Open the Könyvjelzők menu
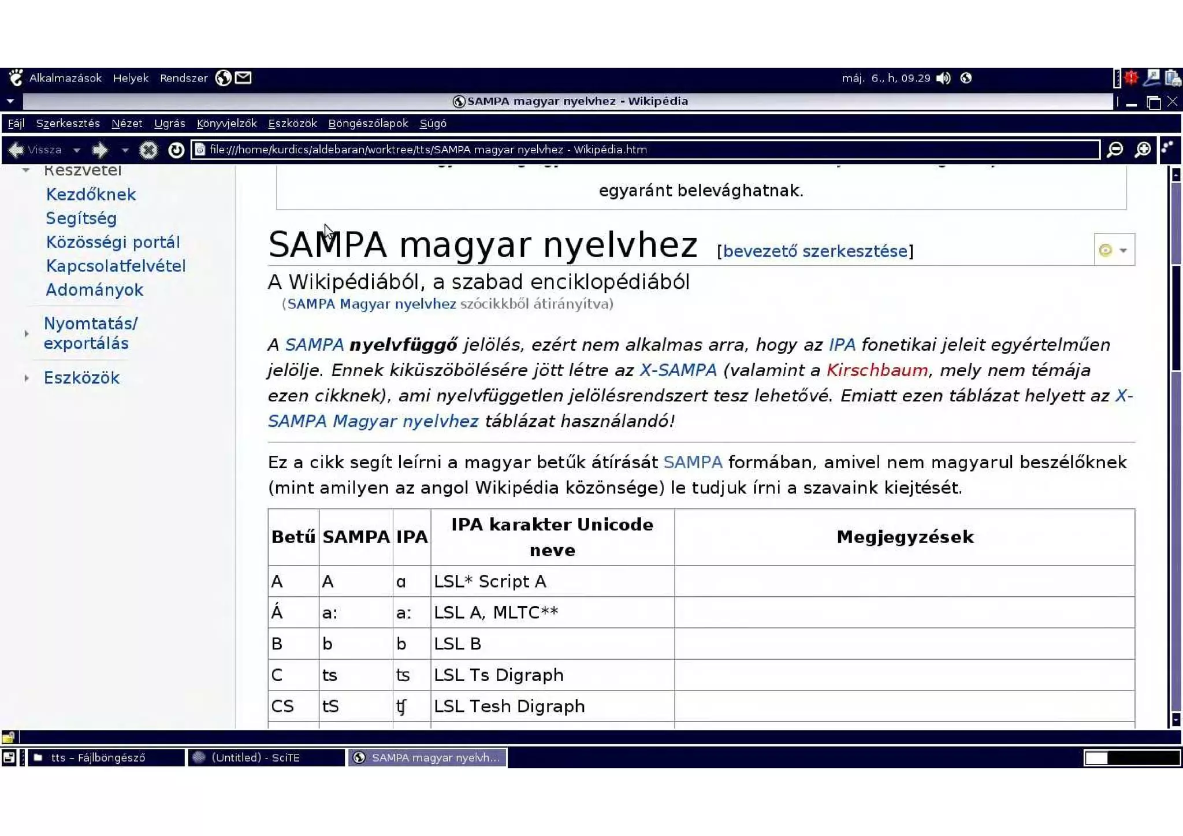Image resolution: width=1183 pixels, height=836 pixels. [x=226, y=124]
